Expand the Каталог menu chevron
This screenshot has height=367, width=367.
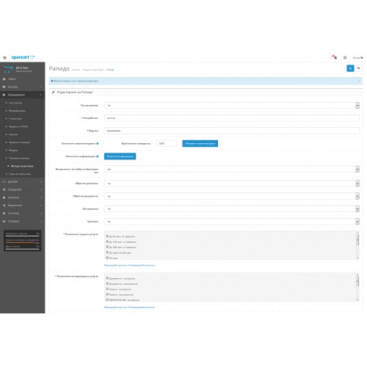pos(41,87)
